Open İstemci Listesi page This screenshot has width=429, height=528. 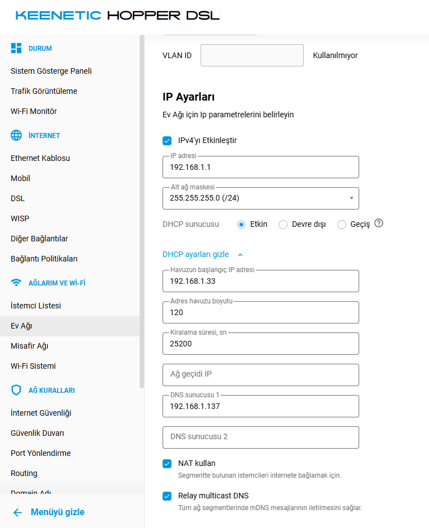pos(36,306)
